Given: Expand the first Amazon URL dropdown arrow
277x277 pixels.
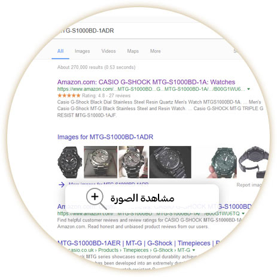Looking at the screenshot, I should (x=248, y=89).
